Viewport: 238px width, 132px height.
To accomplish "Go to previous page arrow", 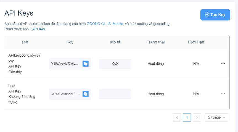I will coord(177,118).
